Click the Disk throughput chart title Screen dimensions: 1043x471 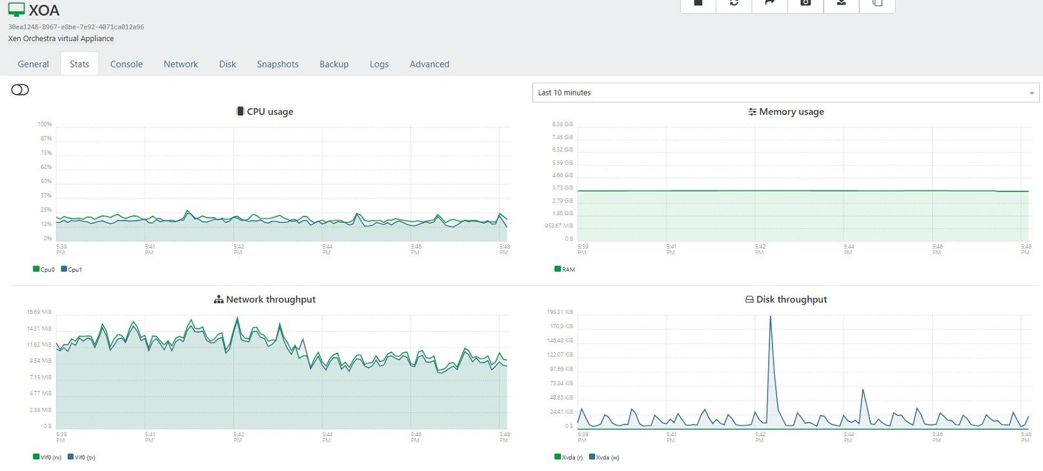click(x=791, y=300)
